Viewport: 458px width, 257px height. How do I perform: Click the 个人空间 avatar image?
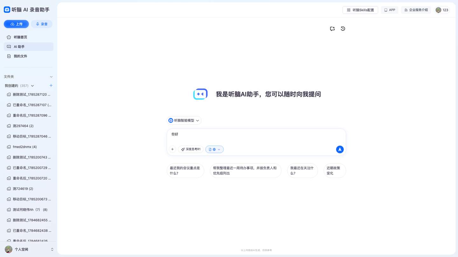pos(9,249)
